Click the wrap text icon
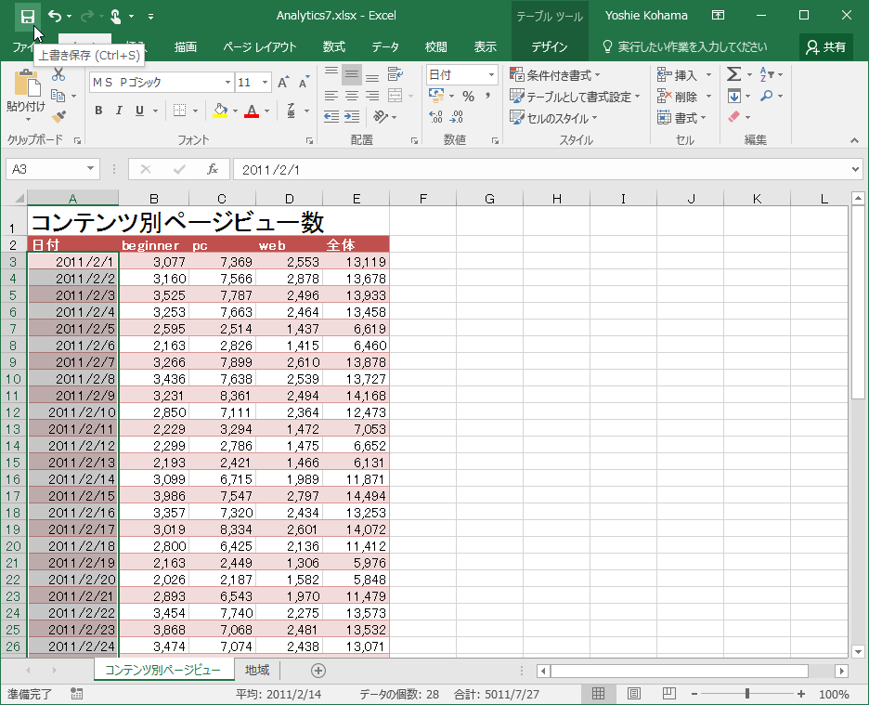This screenshot has width=869, height=705. tap(396, 73)
